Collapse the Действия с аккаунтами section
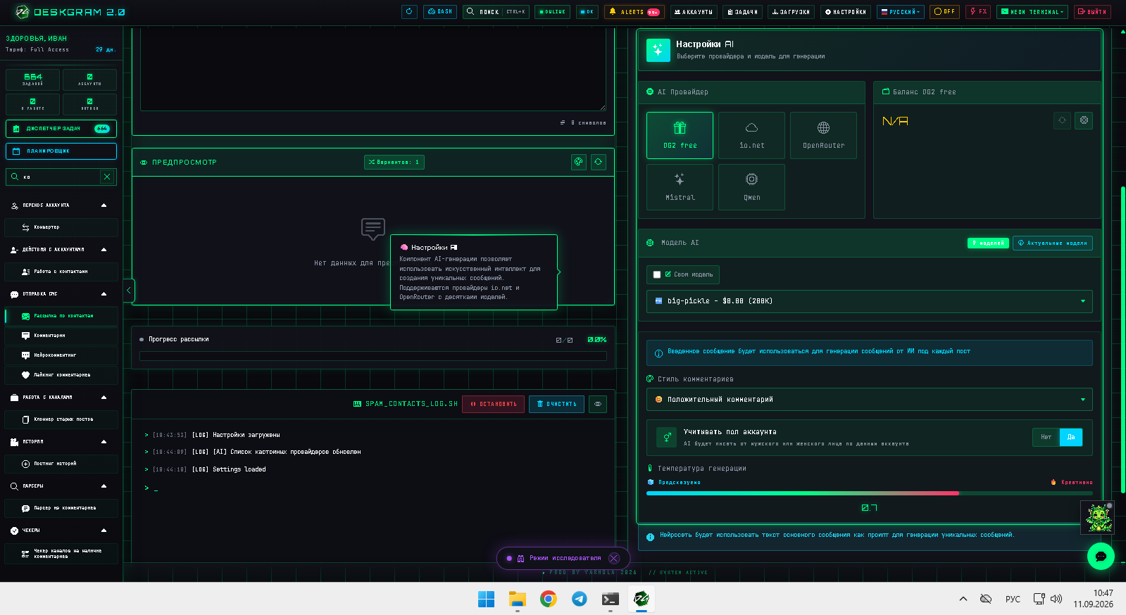This screenshot has height=615, width=1126. pyautogui.click(x=104, y=250)
